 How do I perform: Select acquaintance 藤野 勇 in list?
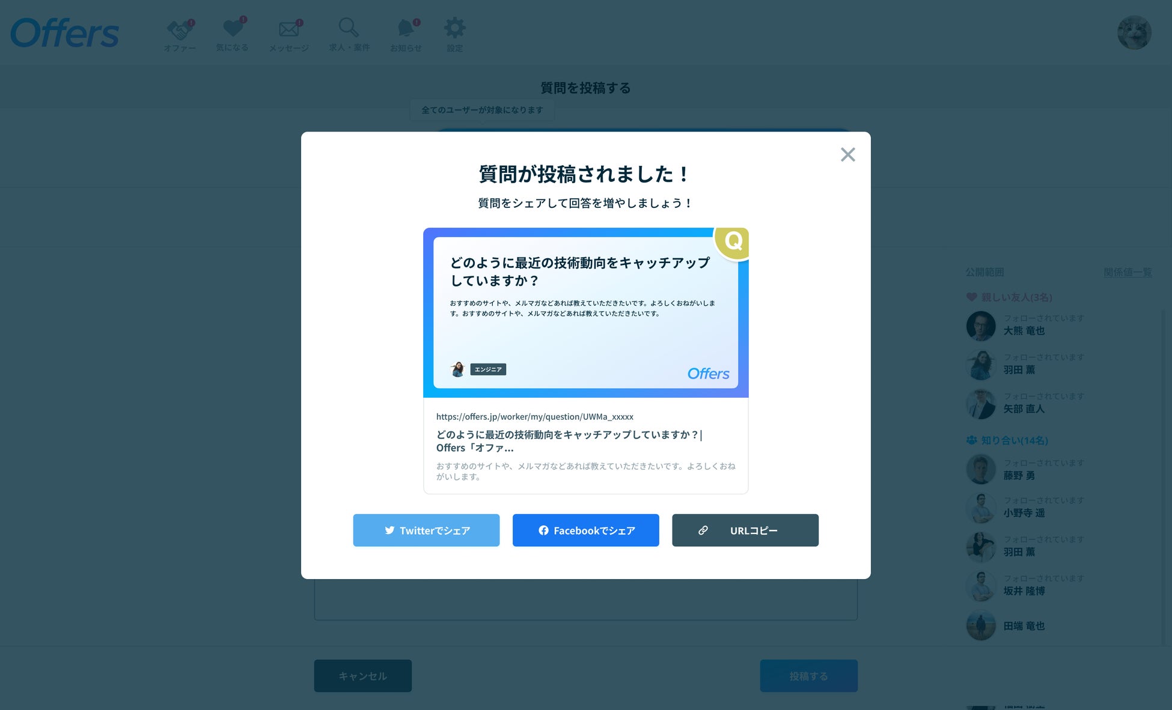[1019, 475]
